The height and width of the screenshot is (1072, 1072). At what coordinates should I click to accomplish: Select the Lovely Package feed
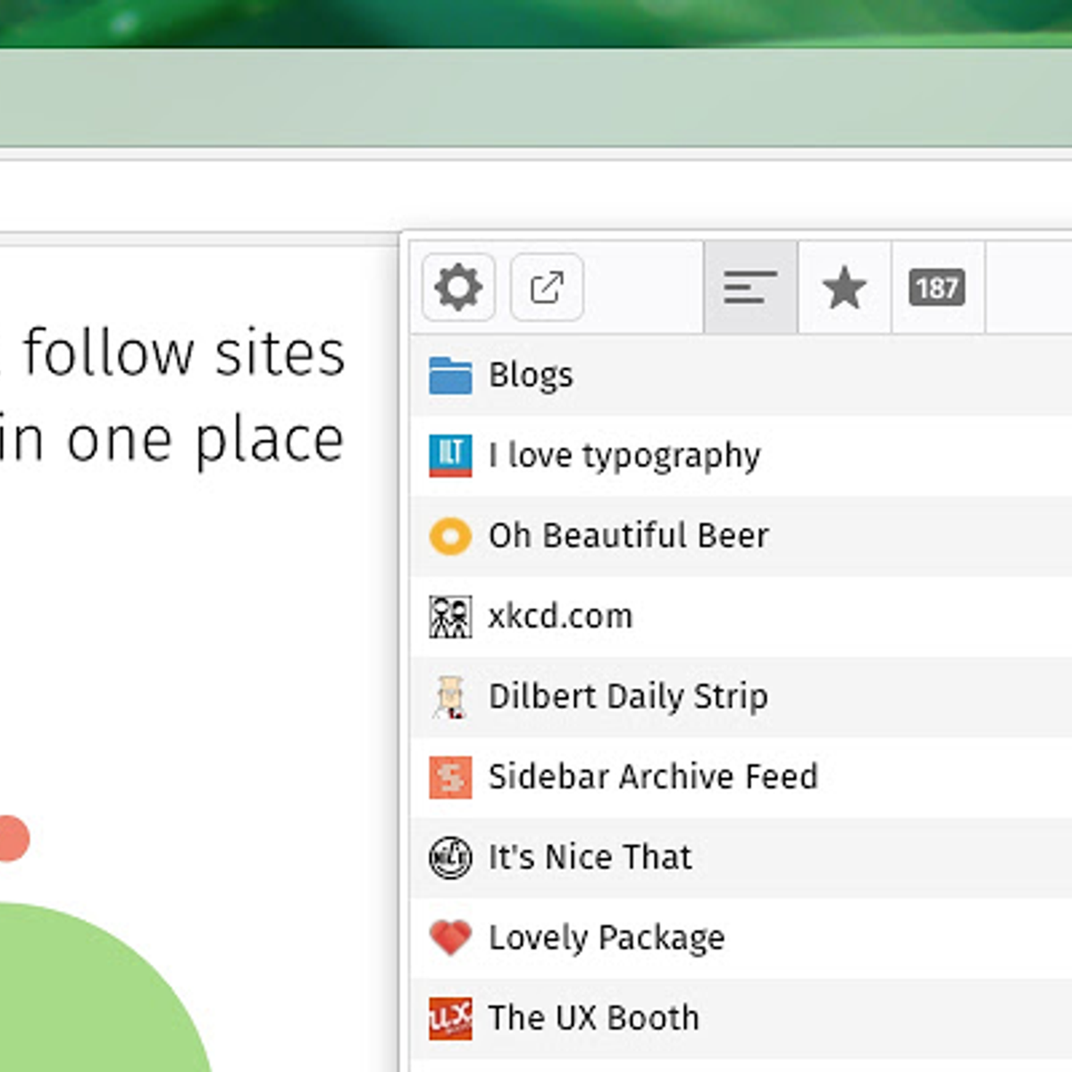click(741, 938)
